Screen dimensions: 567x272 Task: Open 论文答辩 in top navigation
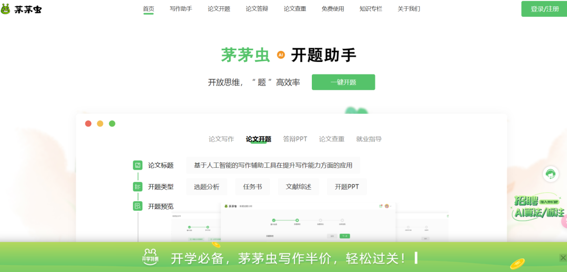257,9
